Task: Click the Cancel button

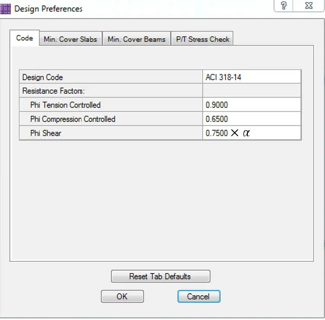Action: click(199, 296)
